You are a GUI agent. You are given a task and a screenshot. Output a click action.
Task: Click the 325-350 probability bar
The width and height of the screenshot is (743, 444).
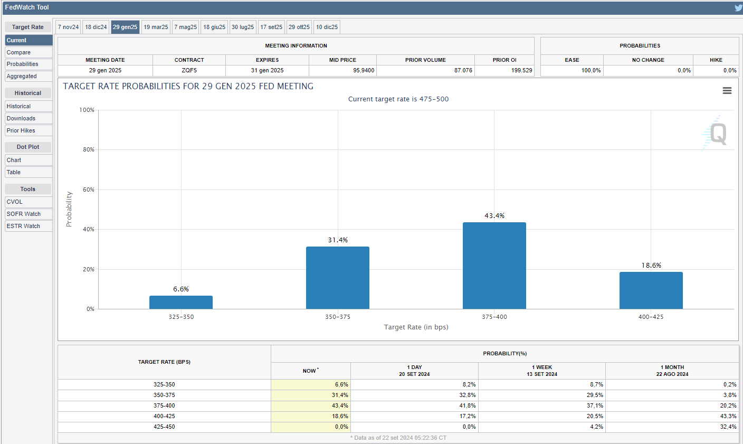pos(181,303)
